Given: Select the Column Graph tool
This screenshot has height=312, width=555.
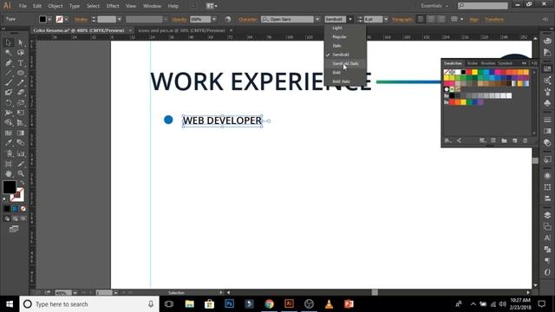Looking at the screenshot, I should (21, 153).
